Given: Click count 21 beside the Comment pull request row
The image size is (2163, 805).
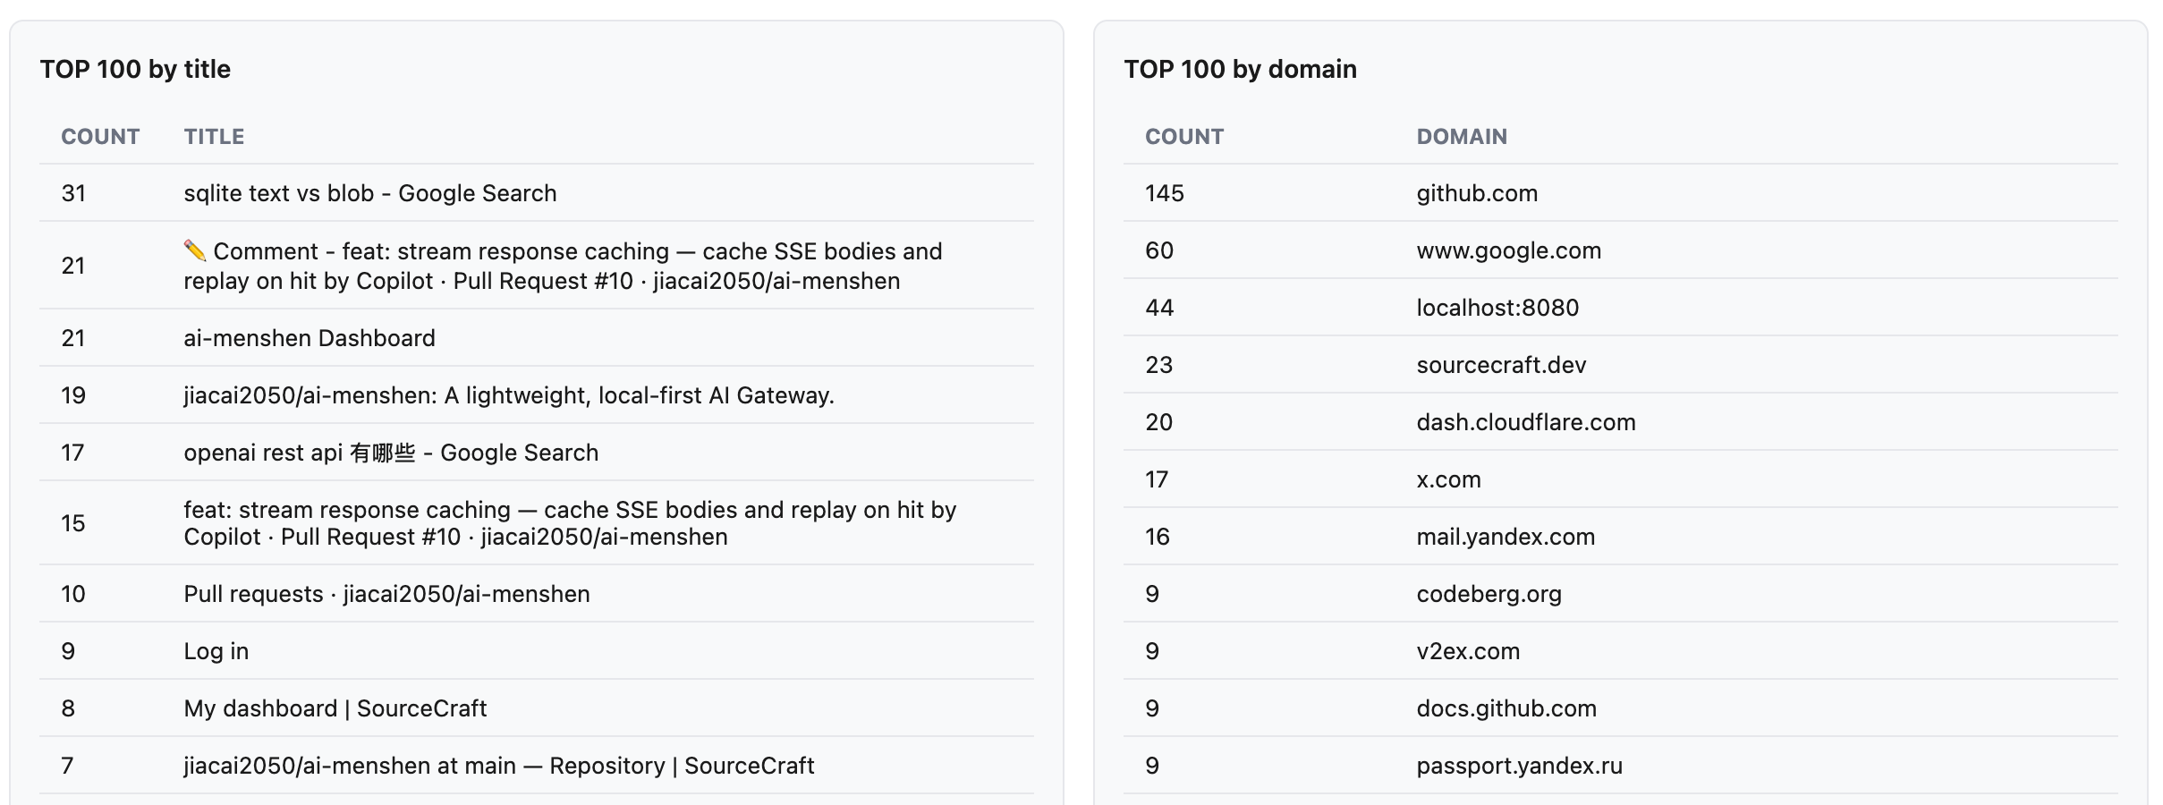Looking at the screenshot, I should [x=73, y=266].
